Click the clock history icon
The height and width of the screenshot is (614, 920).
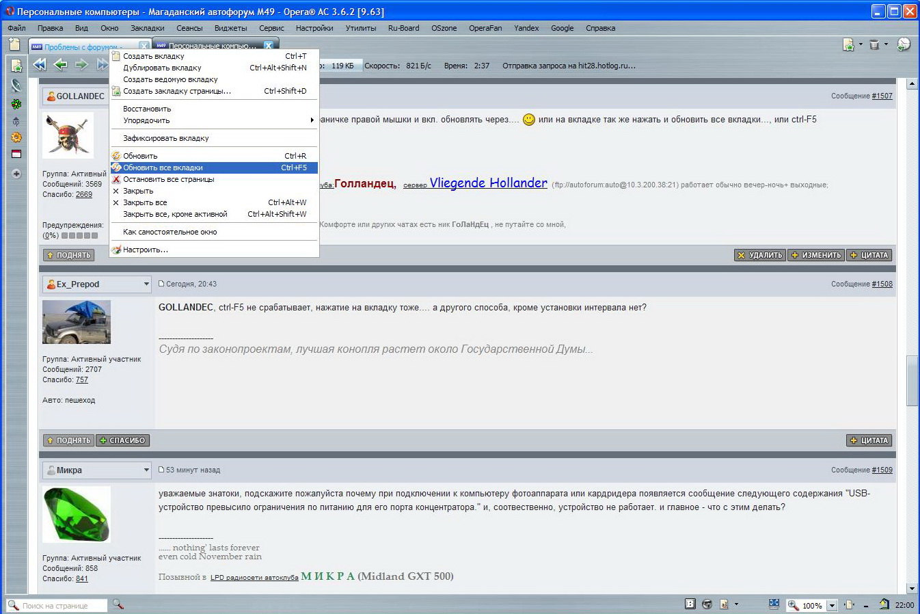pyautogui.click(x=904, y=44)
